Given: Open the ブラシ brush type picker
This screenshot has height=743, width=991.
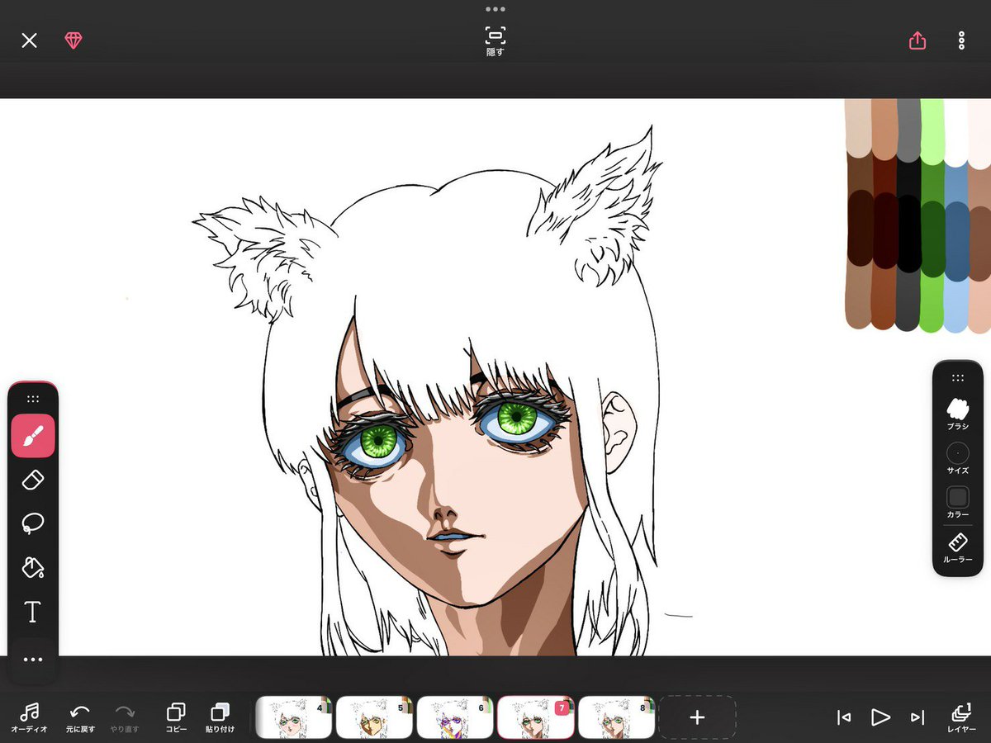Looking at the screenshot, I should [958, 413].
